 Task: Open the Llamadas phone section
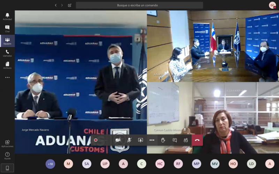coord(7,53)
